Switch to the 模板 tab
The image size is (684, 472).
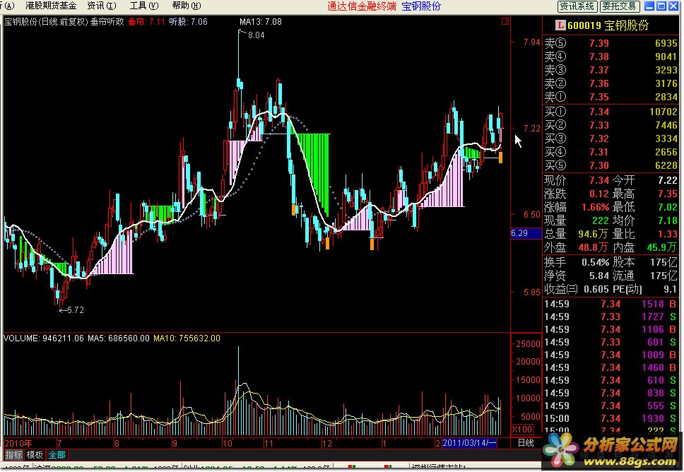pos(35,455)
